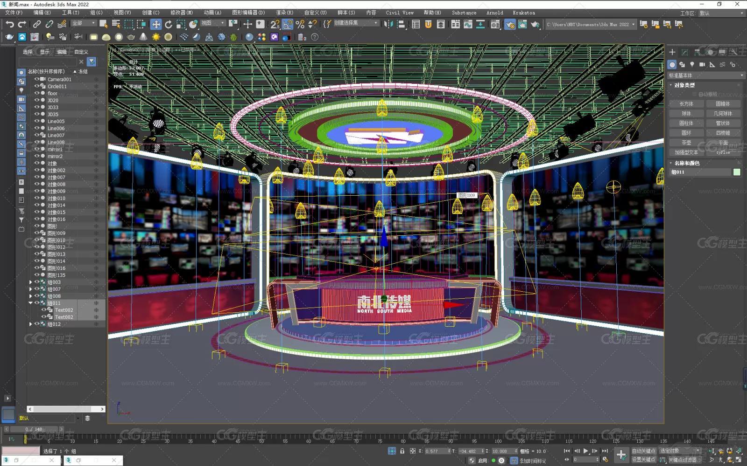Click the 几何球体 geosphere button
747x466 pixels.
(x=723, y=114)
